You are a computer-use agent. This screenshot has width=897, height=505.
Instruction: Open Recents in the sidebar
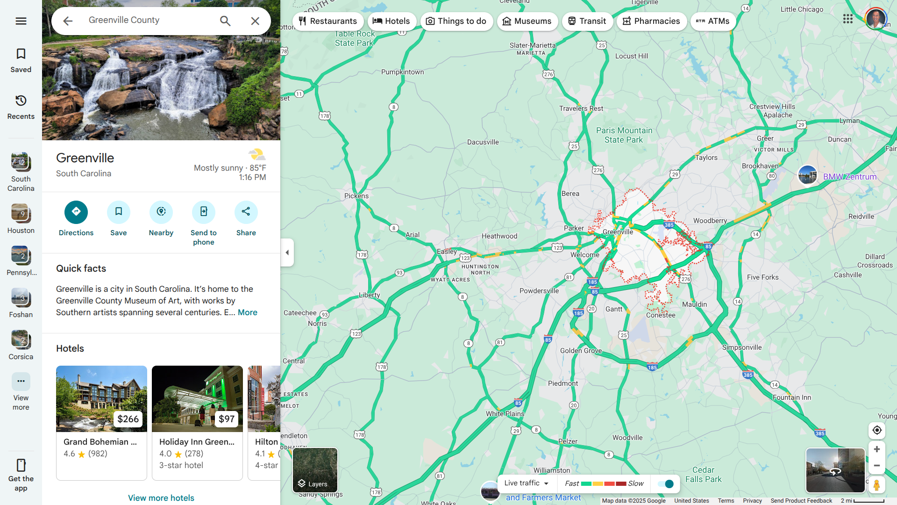(x=21, y=107)
